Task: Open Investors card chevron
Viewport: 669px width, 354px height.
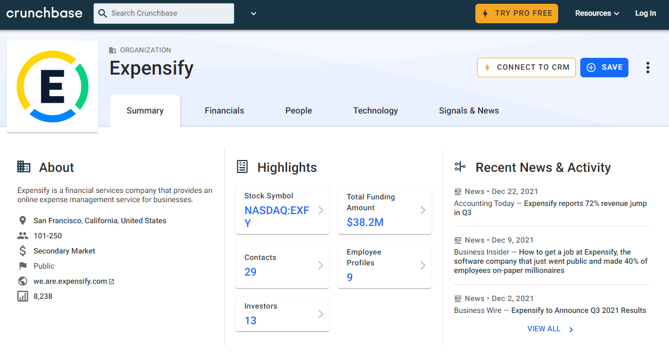Action: [x=321, y=314]
